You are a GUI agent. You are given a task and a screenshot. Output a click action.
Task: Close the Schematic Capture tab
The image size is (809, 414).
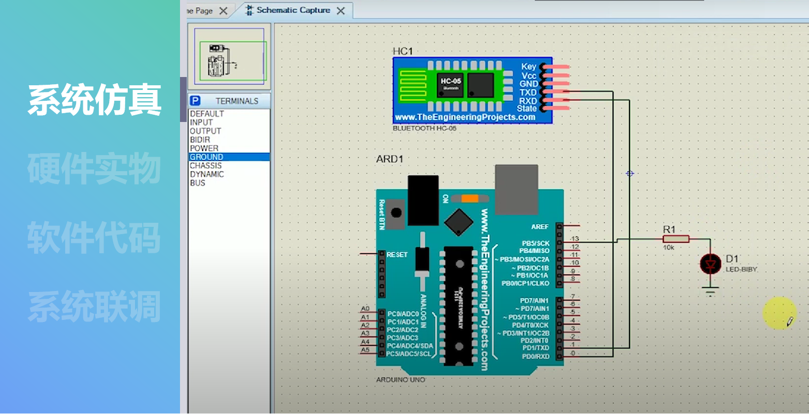click(x=341, y=11)
